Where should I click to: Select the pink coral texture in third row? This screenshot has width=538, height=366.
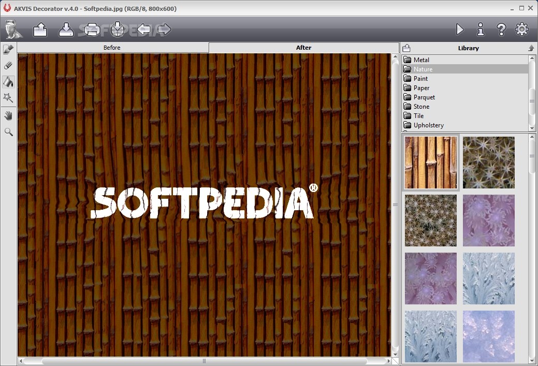click(431, 279)
